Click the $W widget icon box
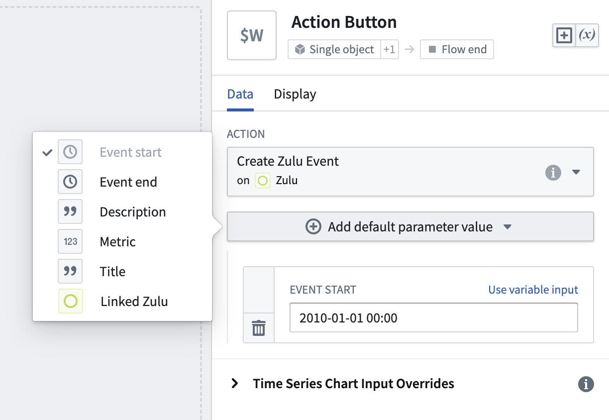 pyautogui.click(x=252, y=35)
